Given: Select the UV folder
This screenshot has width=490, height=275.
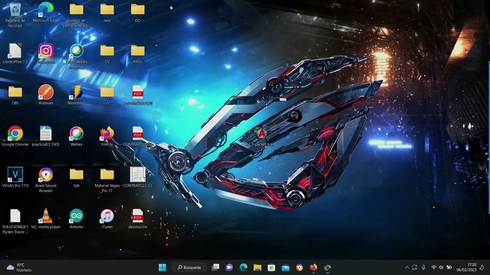Looking at the screenshot, I should point(107,95).
